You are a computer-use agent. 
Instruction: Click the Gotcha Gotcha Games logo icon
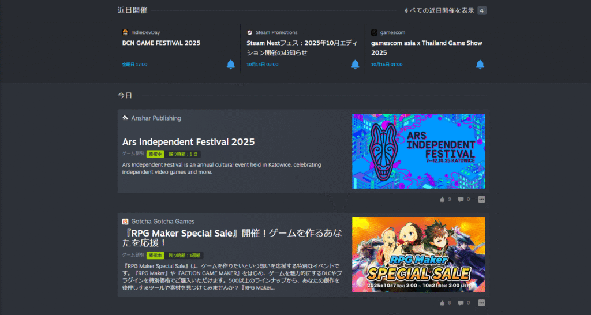pos(125,222)
